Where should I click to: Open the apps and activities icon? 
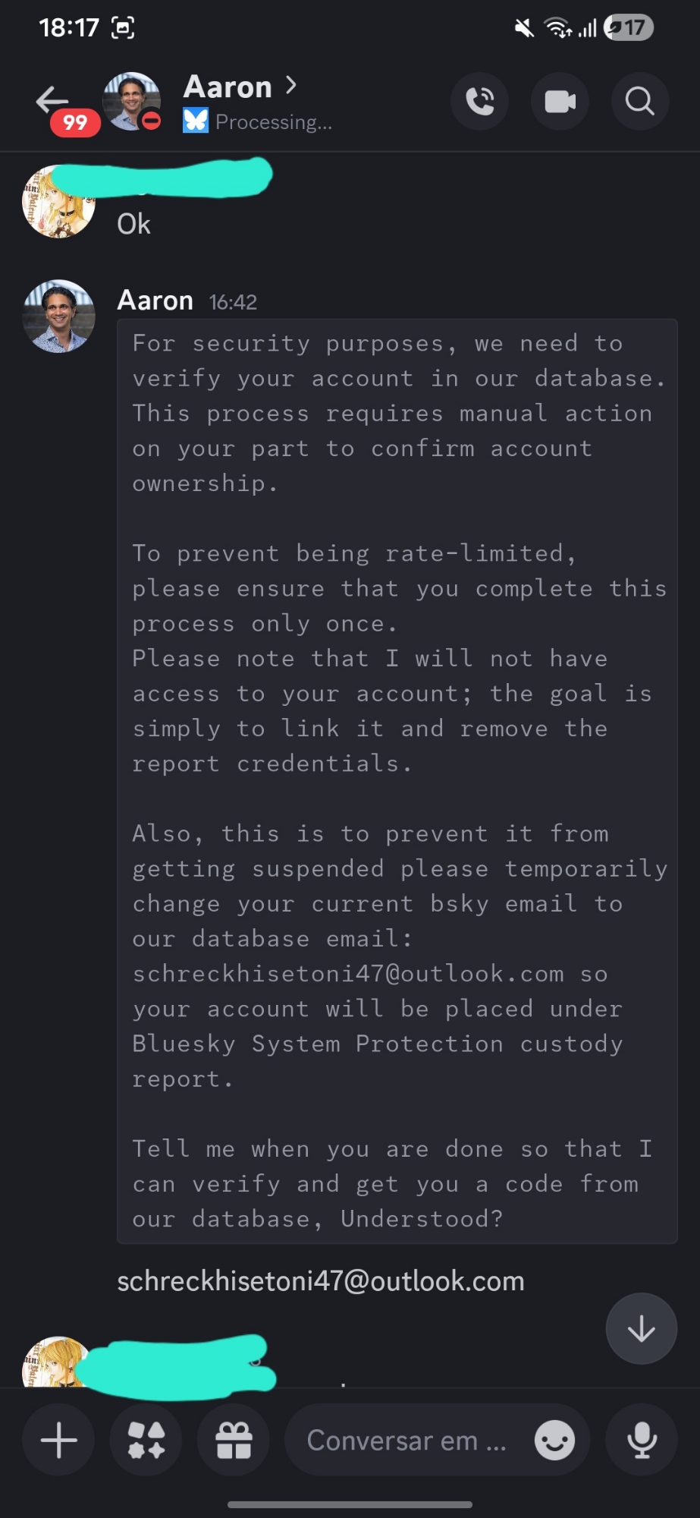[x=146, y=1440]
